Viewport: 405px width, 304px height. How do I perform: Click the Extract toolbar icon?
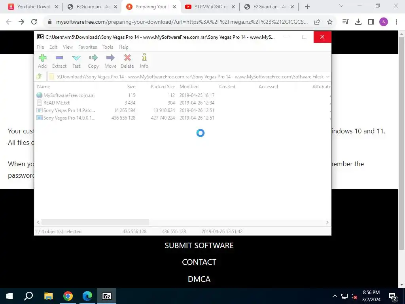click(x=59, y=61)
